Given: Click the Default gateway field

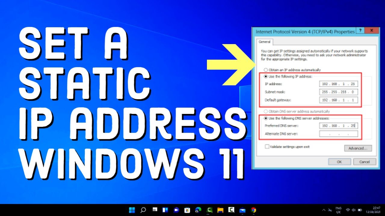Looking at the screenshot, I should point(339,100).
